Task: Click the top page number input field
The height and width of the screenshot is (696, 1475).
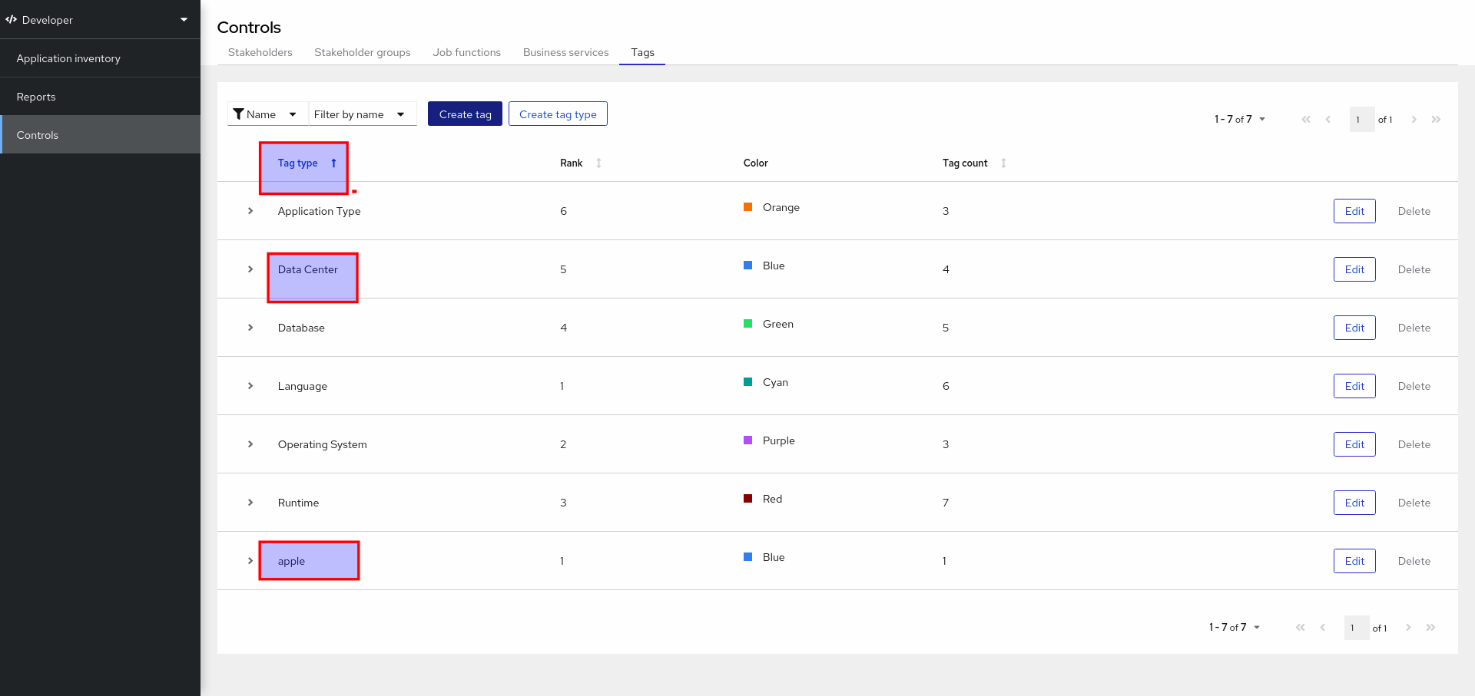Action: pyautogui.click(x=1361, y=119)
